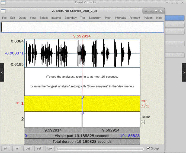Open the Intensity menu

click(120, 18)
